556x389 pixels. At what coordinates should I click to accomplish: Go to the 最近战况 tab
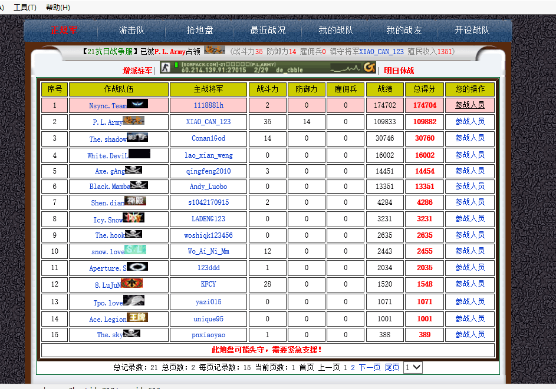pyautogui.click(x=268, y=31)
